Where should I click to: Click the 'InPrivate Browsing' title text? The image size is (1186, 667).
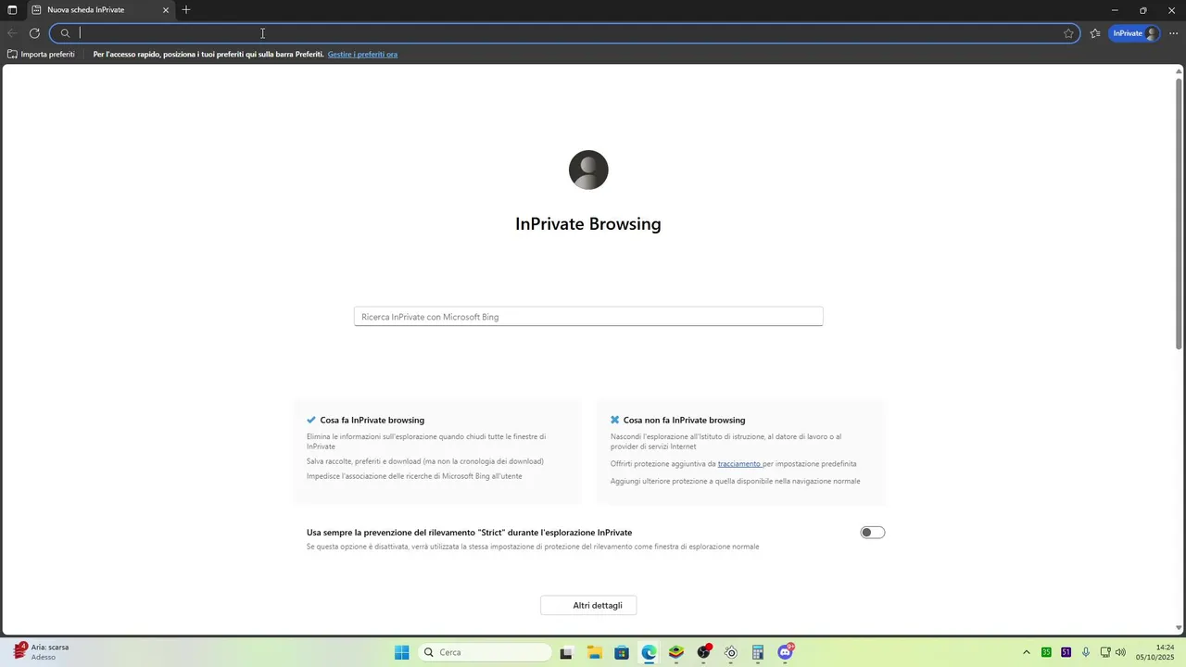[x=588, y=224]
